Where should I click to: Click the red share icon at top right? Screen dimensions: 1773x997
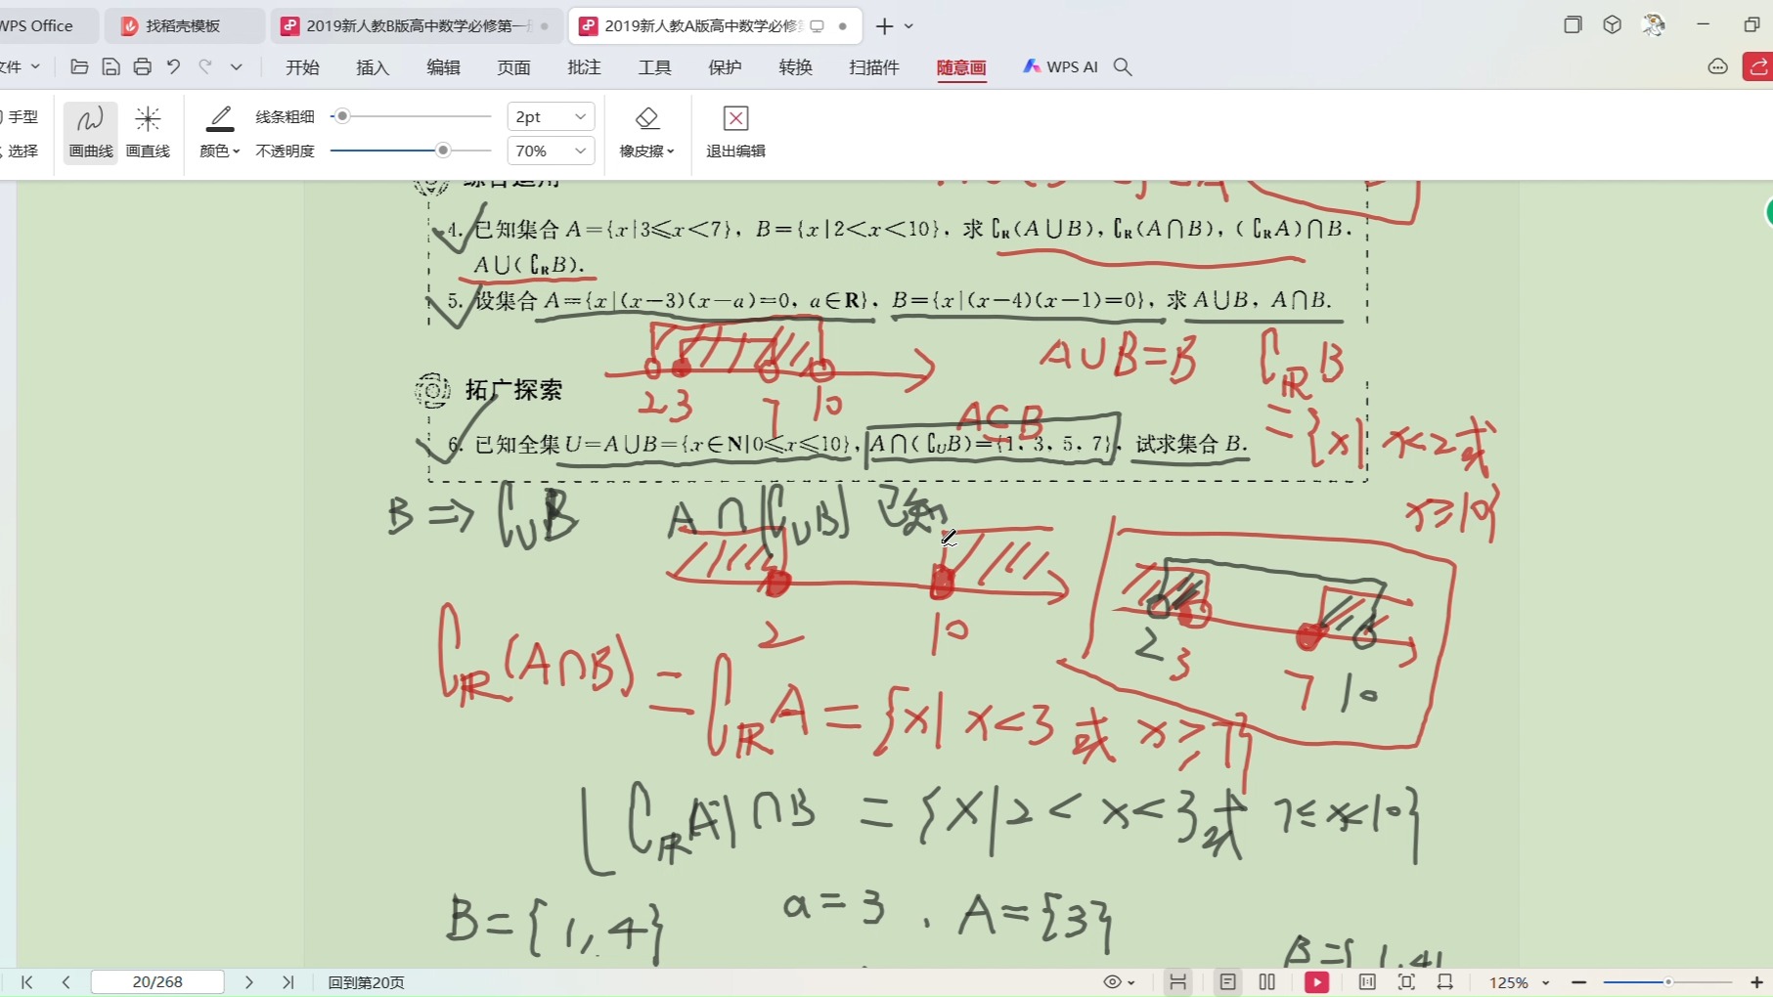coord(1759,66)
